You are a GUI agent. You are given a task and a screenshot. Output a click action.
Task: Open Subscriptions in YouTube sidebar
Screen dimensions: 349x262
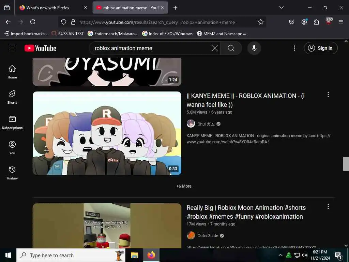12,122
